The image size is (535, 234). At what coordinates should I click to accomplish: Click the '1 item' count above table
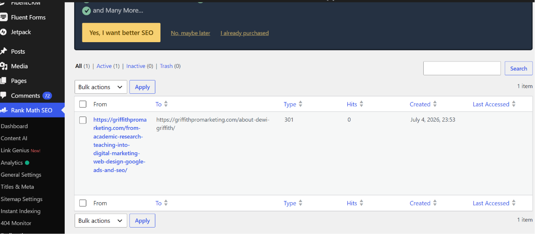[x=525, y=86]
